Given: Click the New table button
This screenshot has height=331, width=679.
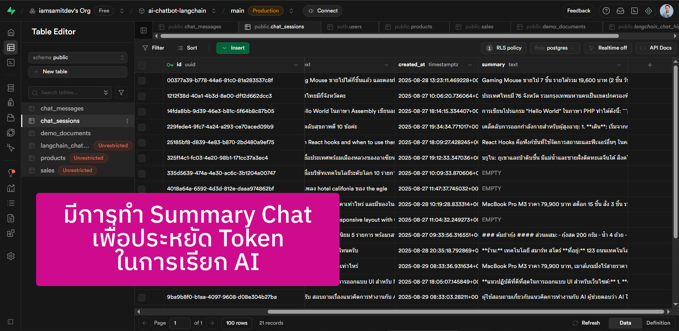Looking at the screenshot, I should [x=78, y=72].
